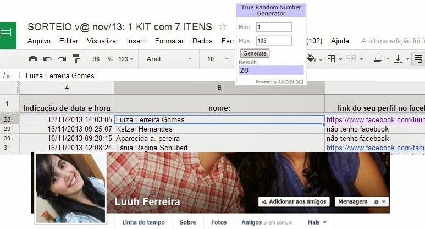Image resolution: width=425 pixels, height=229 pixels.
Task: Open the Ajuda menu
Action: [x=340, y=41]
